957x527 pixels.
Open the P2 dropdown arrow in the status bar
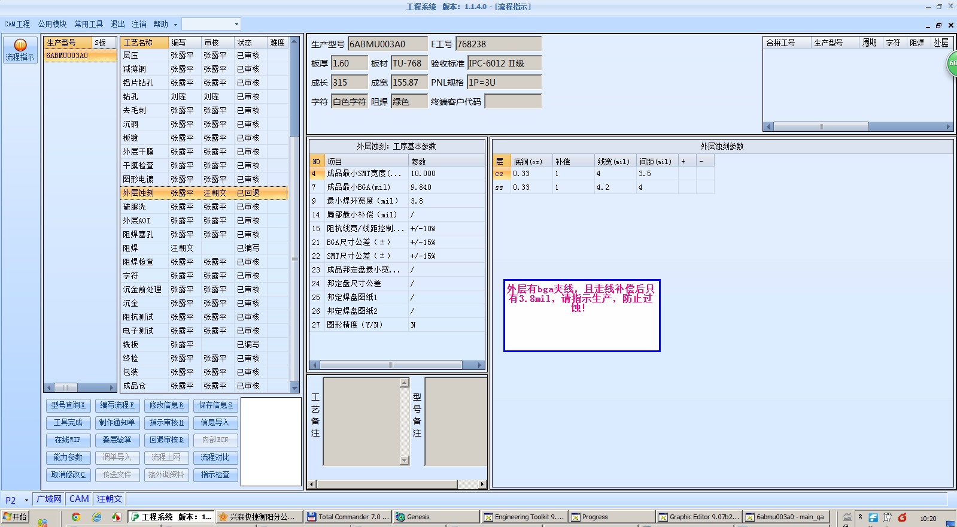click(x=26, y=500)
